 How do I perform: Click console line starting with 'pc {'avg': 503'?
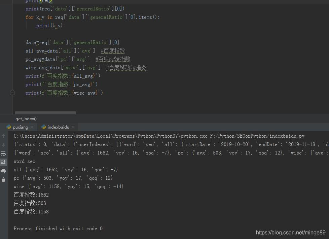click(63, 178)
